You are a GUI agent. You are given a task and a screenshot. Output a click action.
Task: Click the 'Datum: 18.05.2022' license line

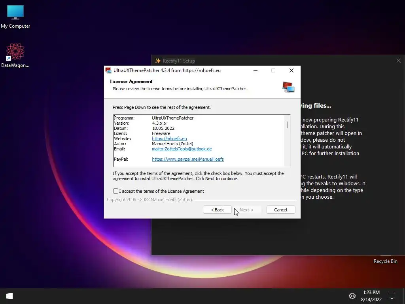[x=144, y=128]
